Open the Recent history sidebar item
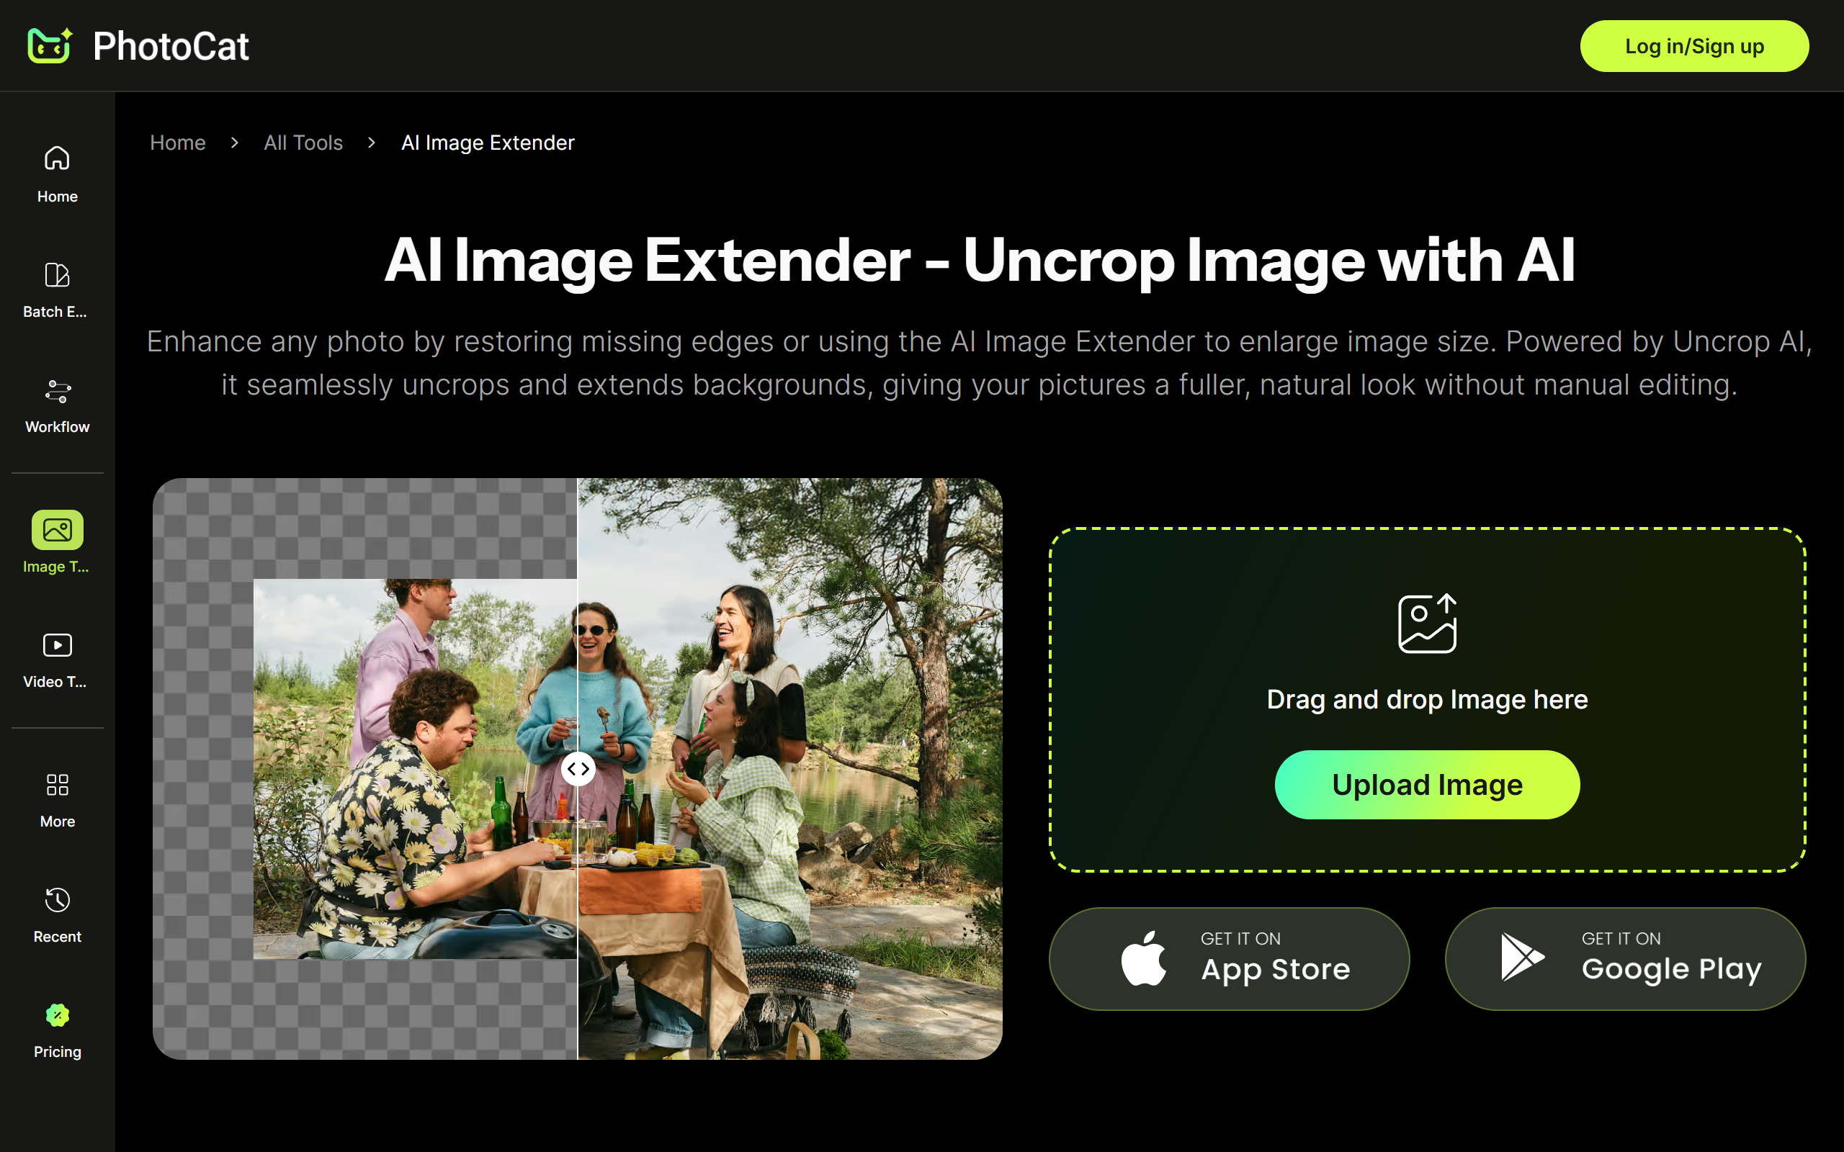This screenshot has width=1844, height=1152. coord(57,914)
